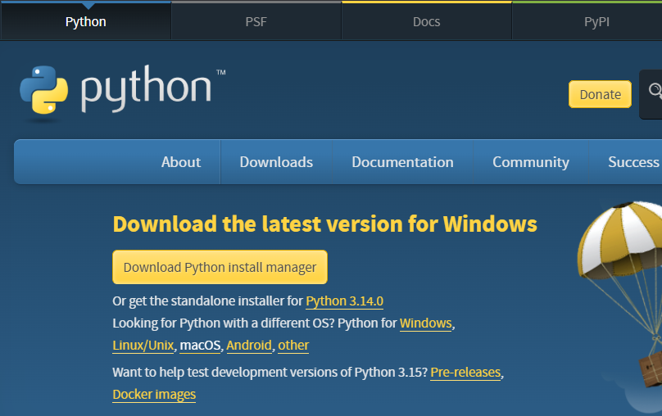The image size is (662, 416).
Task: Open the Documentation menu
Action: (x=403, y=162)
